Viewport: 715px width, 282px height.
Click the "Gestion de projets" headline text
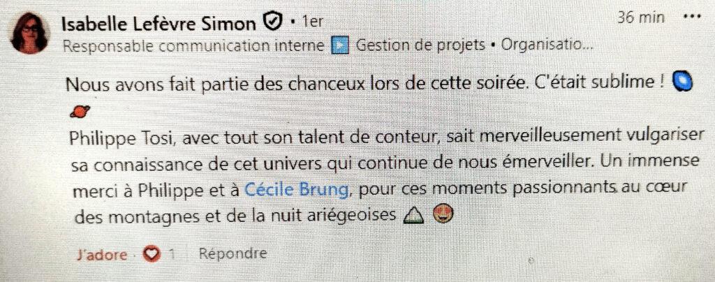[420, 46]
